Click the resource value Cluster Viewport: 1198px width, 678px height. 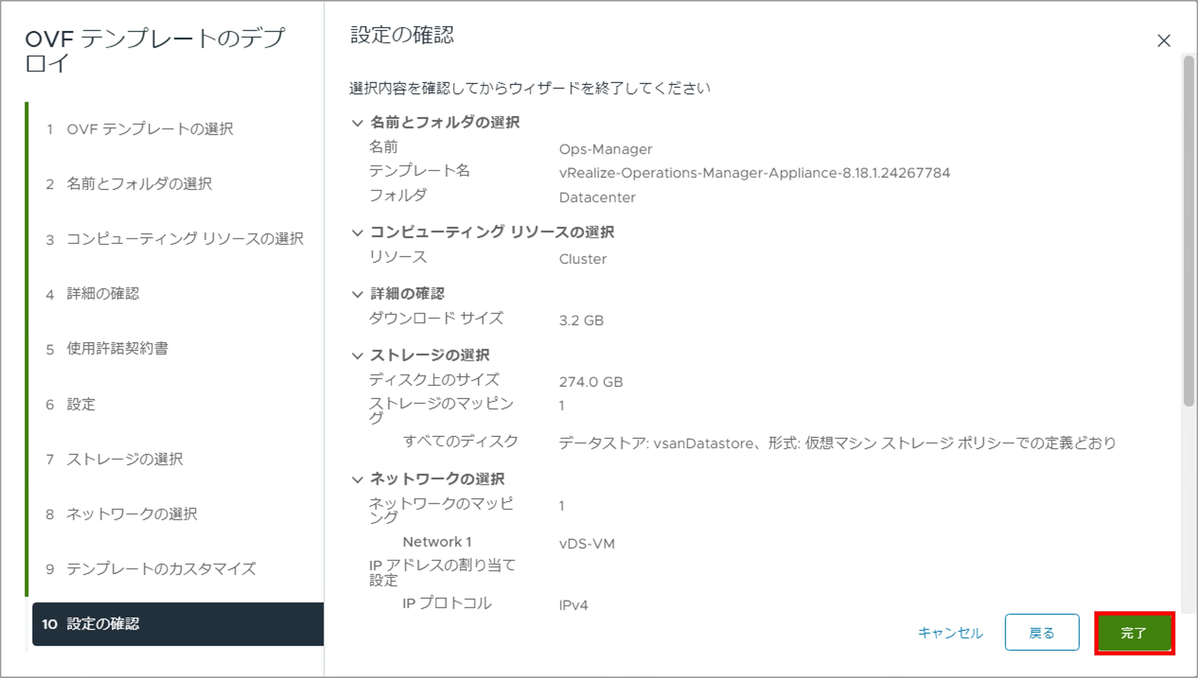(x=582, y=259)
